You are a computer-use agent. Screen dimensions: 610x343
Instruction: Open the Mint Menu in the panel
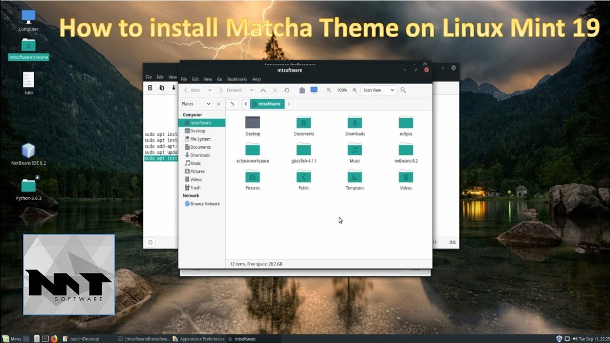(11, 339)
